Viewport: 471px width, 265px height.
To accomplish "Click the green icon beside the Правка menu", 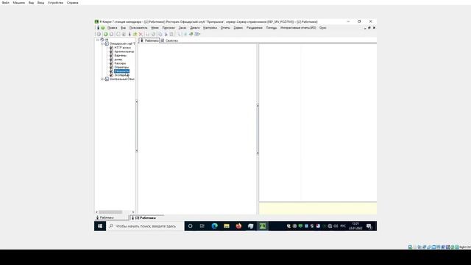I will [x=103, y=28].
